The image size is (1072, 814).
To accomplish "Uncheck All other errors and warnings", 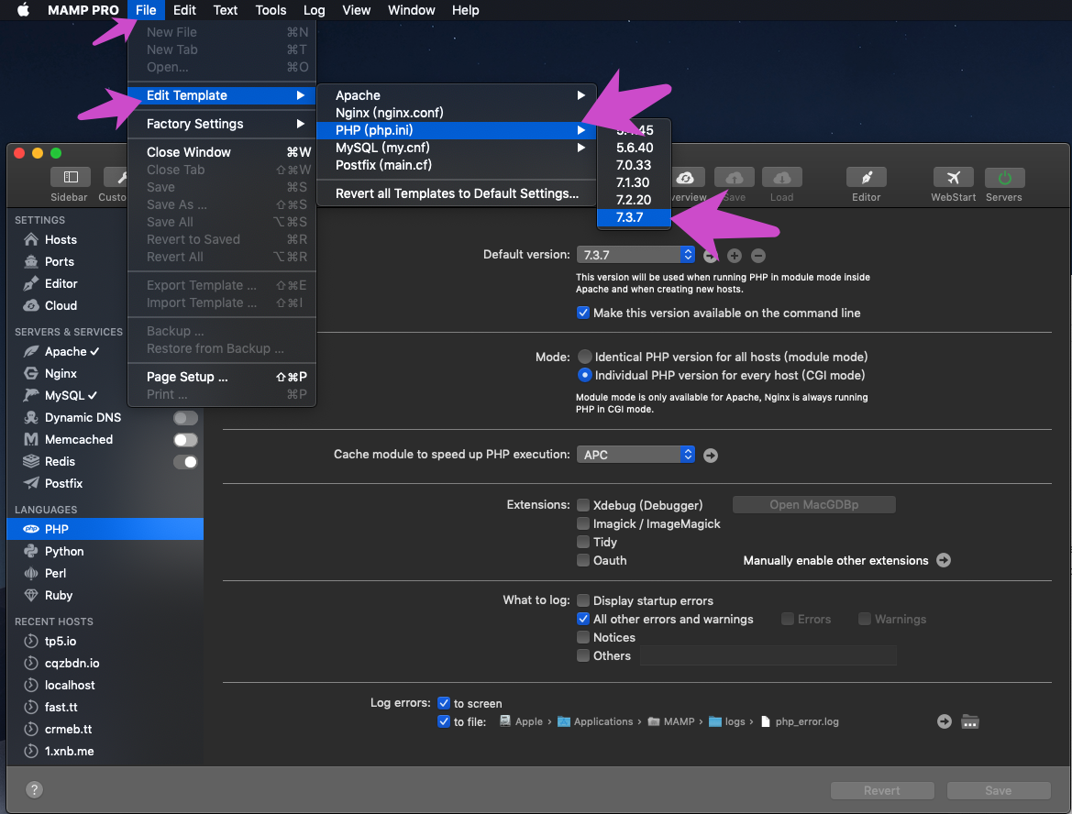I will tap(583, 620).
